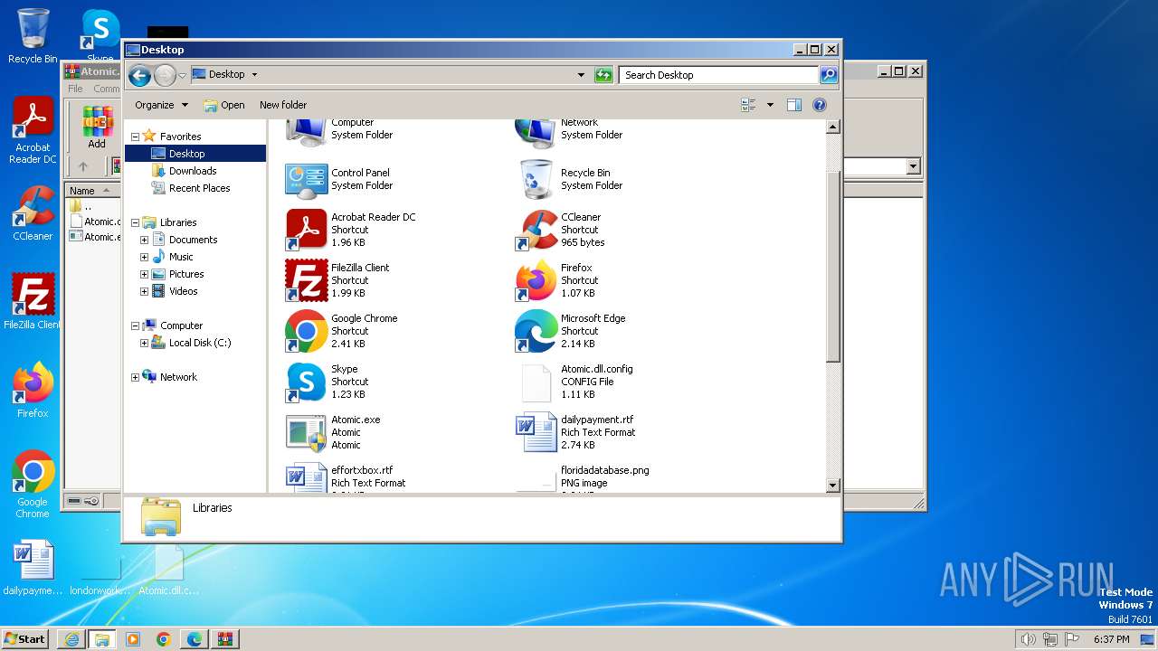Open Recycle Bin desktop icon
The height and width of the screenshot is (651, 1158).
33,36
